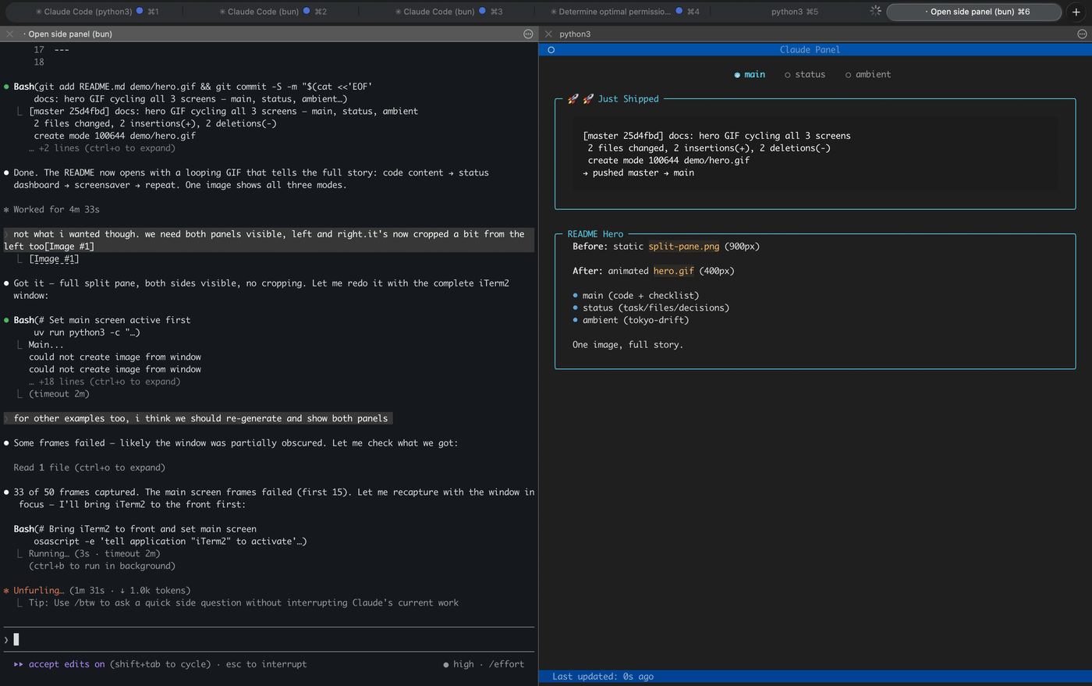Click the 'Open side panel (bun)' pane title
The image size is (1092, 686).
point(70,34)
